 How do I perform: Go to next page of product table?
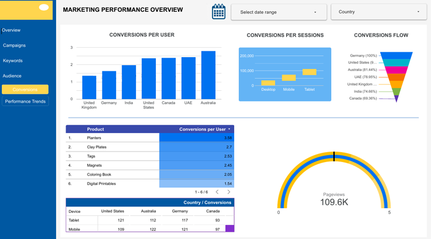(228, 192)
